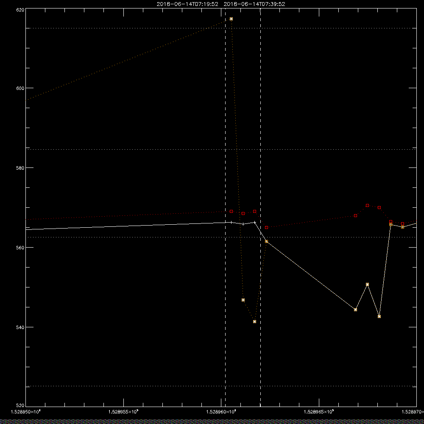Viewport: 424px width, 424px height.
Task: Click the x-axis label 1.528960×10⁹
Action: click(x=221, y=412)
